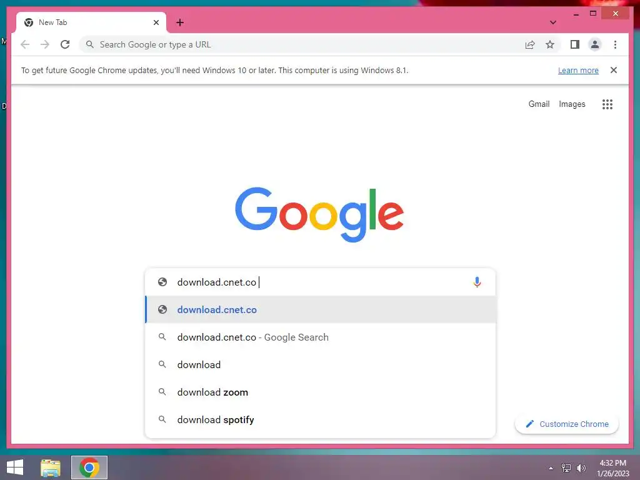The width and height of the screenshot is (640, 480).
Task: Expand the tab search chevron
Action: (x=552, y=22)
